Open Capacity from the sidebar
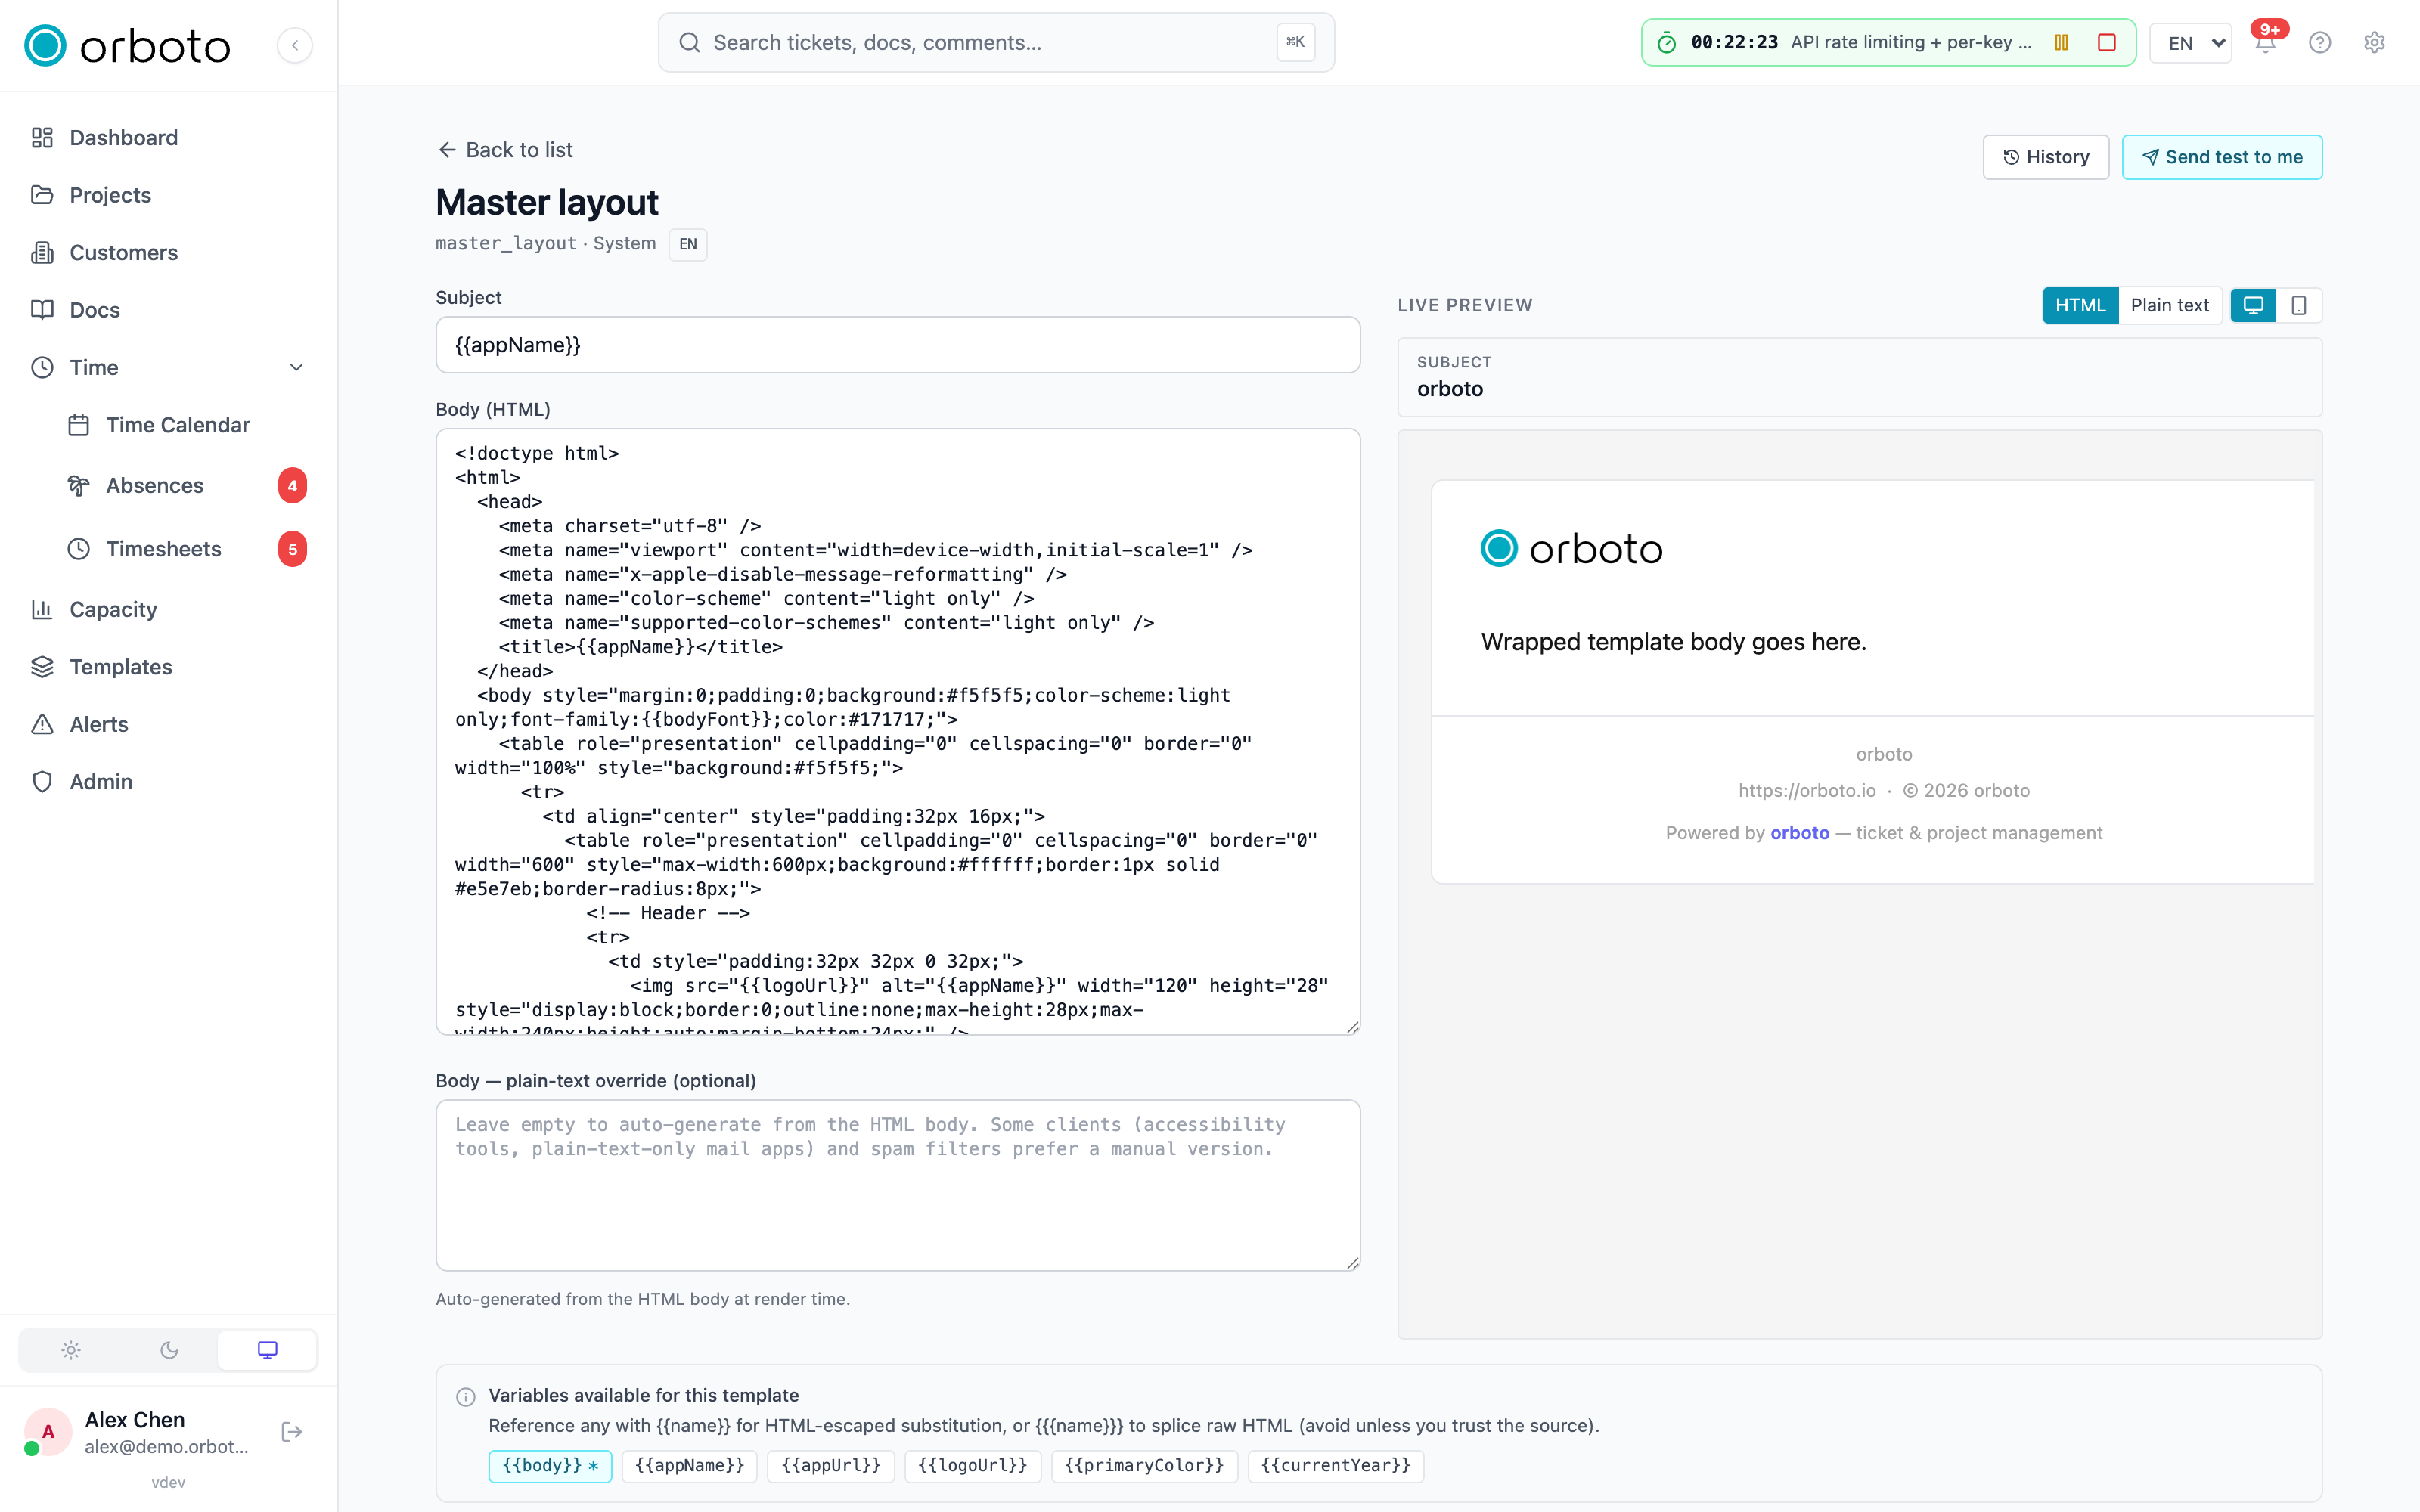The width and height of the screenshot is (2420, 1512). (113, 609)
